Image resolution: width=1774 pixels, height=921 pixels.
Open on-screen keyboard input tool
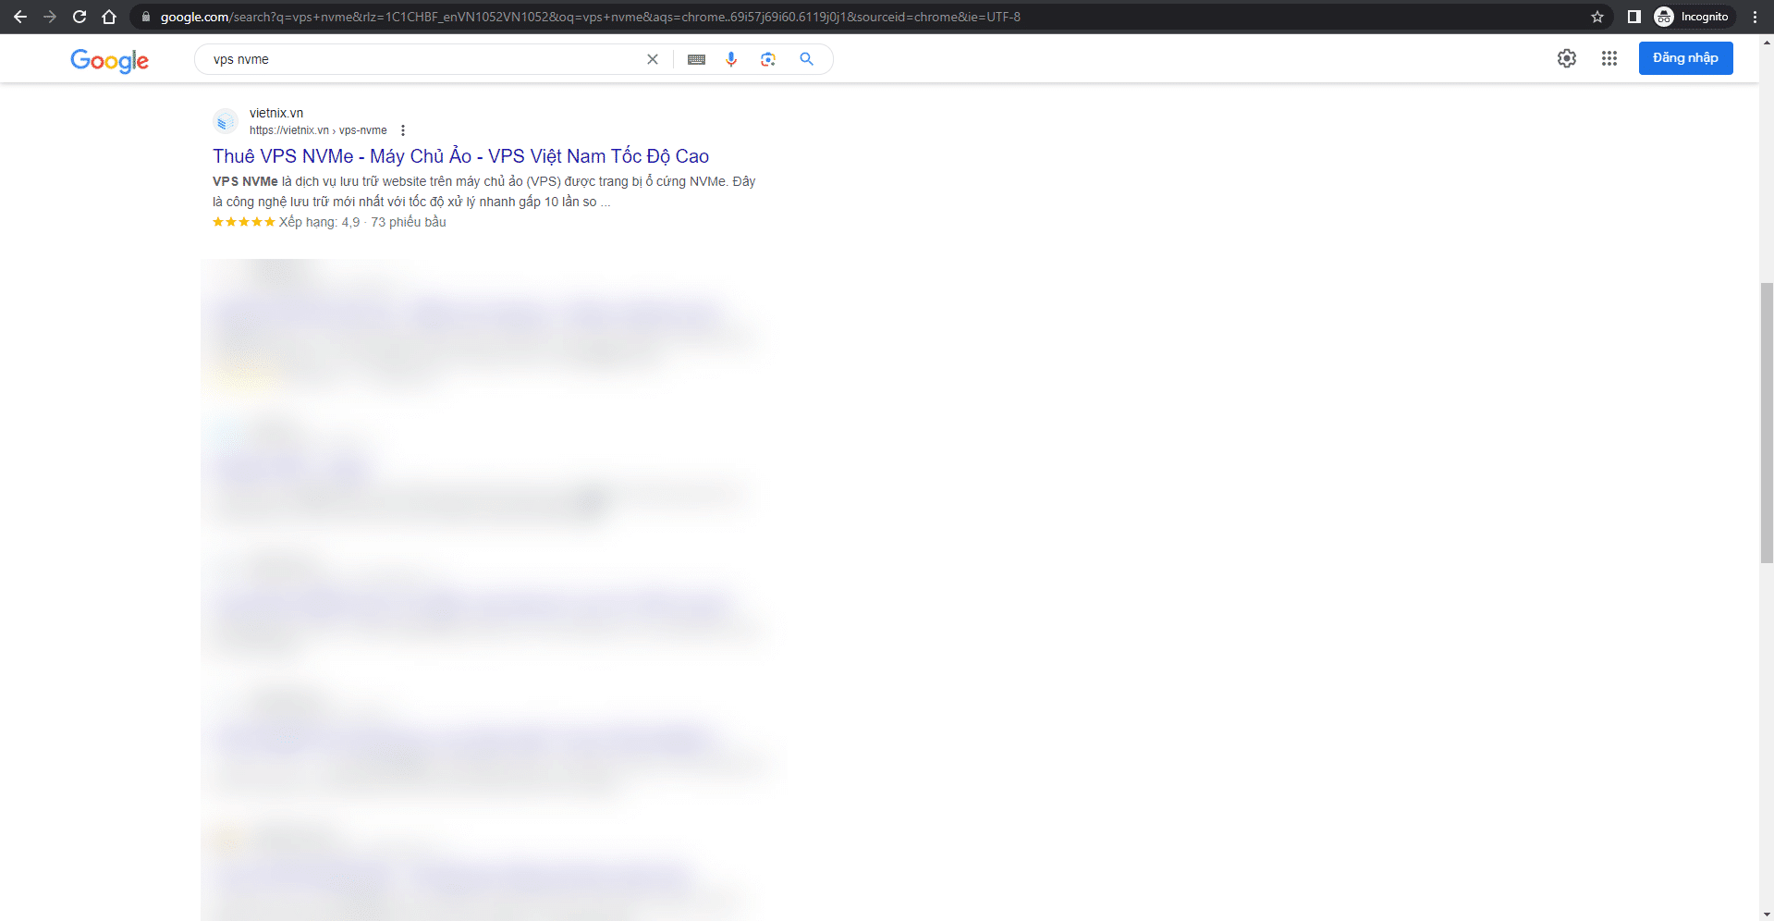pos(697,59)
